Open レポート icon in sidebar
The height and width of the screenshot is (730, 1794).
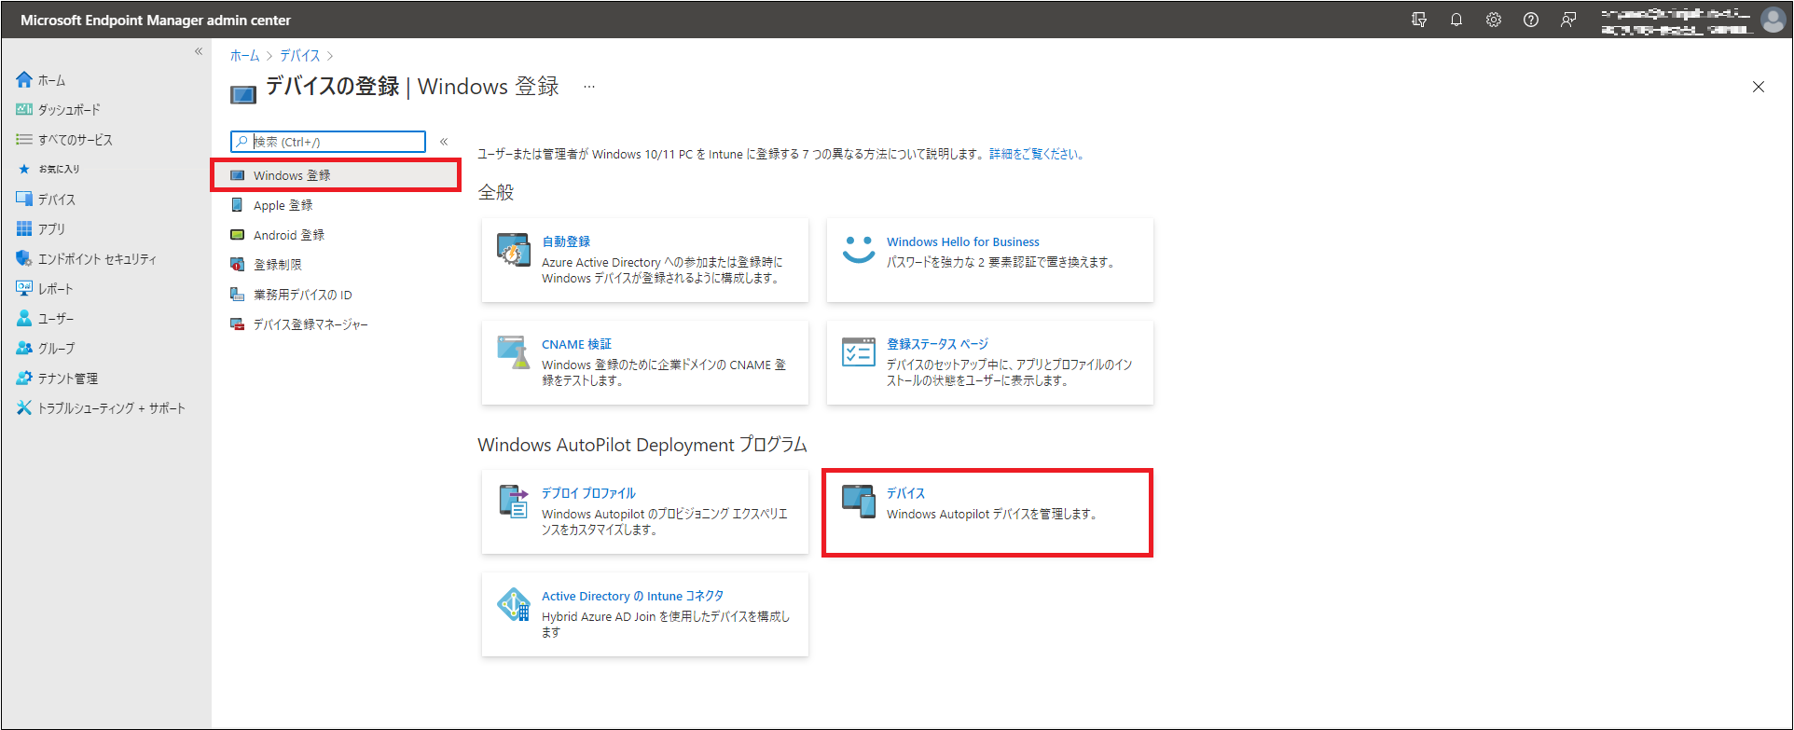pos(24,288)
